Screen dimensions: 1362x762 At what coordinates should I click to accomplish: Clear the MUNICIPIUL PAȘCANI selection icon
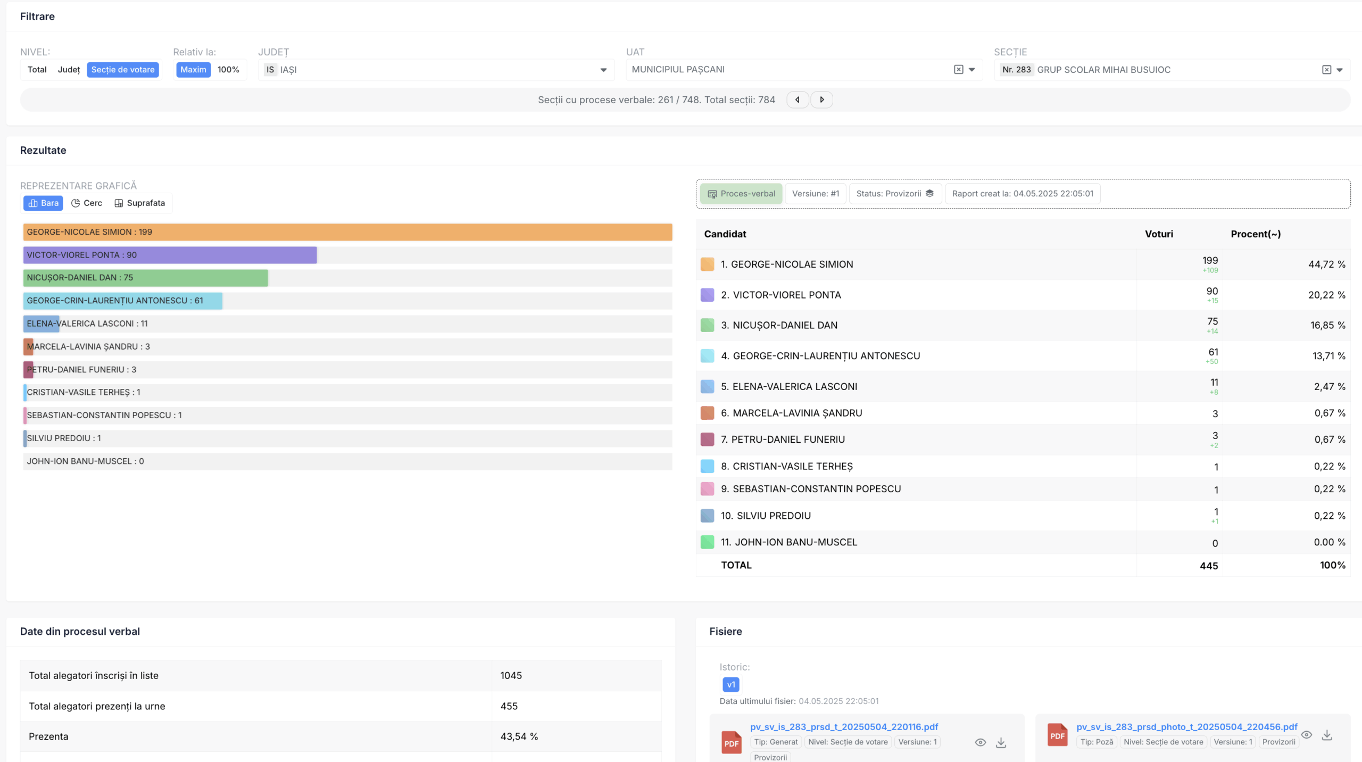pyautogui.click(x=958, y=70)
